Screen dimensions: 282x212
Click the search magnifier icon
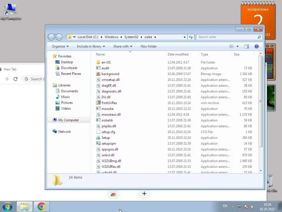pos(259,37)
